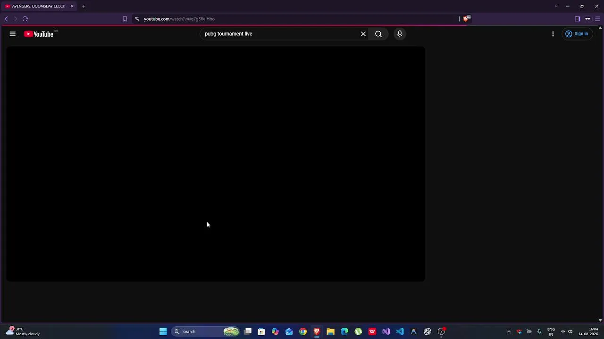Open the YouTube hamburger guide menu
This screenshot has height=339, width=604.
(x=13, y=34)
